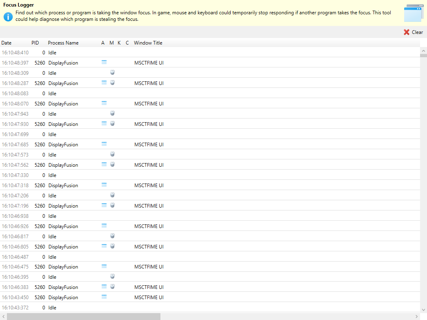Screen dimensions: 427x320
Task: Click the Window Title column header
Action: (148, 43)
